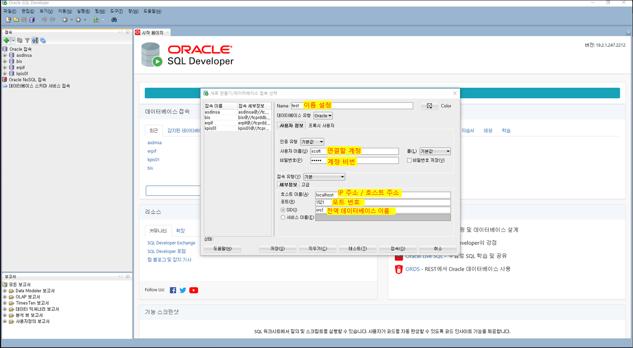Click the ORDS shield icon
This screenshot has height=348, width=633.
click(x=399, y=269)
